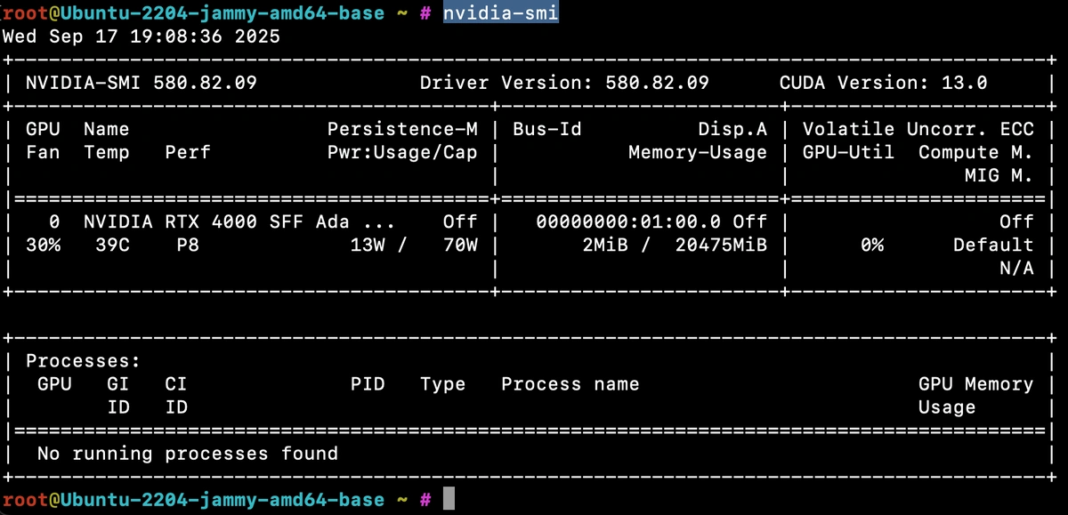Click the timestamp 'Wed Sep 17 19:08:36 2025'
Image resolution: width=1068 pixels, height=515 pixels.
(142, 36)
